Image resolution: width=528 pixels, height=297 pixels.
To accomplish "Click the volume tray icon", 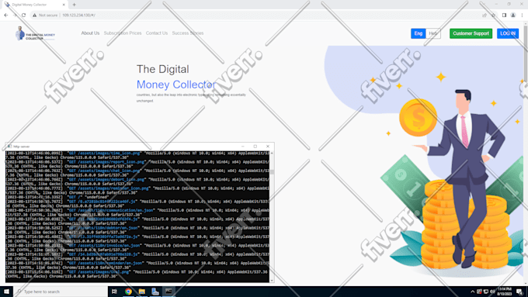I will (x=492, y=292).
